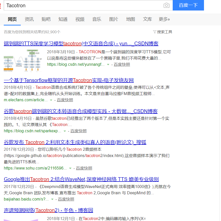Viewport: 221px width, 221px height.
Task: Open 谷歌发布 Tacotron 2 搜狐 result link
Action: point(75,142)
